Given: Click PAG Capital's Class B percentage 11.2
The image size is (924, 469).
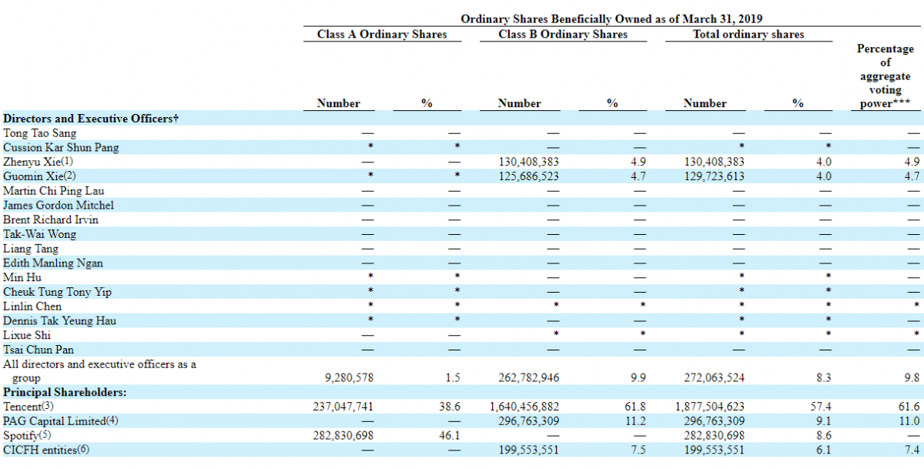Looking at the screenshot, I should (x=635, y=421).
